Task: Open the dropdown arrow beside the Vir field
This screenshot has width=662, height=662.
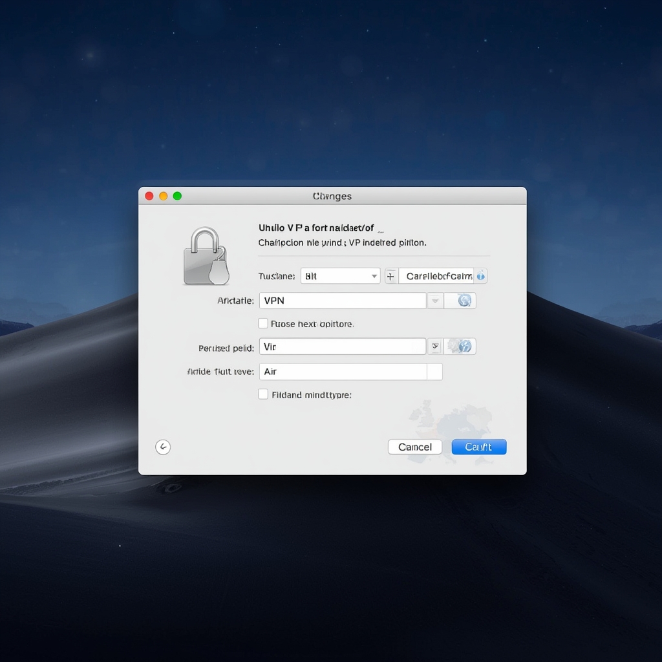Action: pos(435,347)
